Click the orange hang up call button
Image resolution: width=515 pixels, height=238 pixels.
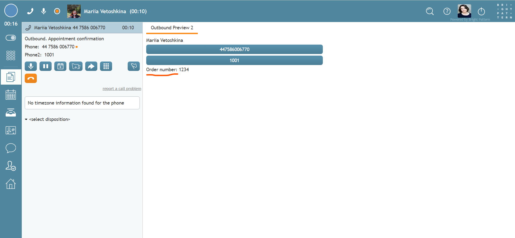(x=31, y=78)
